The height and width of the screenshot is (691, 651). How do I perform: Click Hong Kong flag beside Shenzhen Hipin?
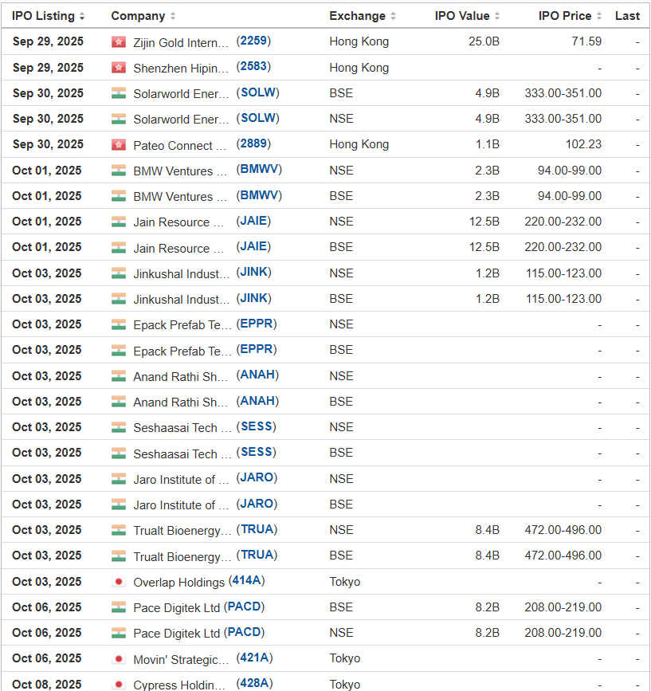119,68
